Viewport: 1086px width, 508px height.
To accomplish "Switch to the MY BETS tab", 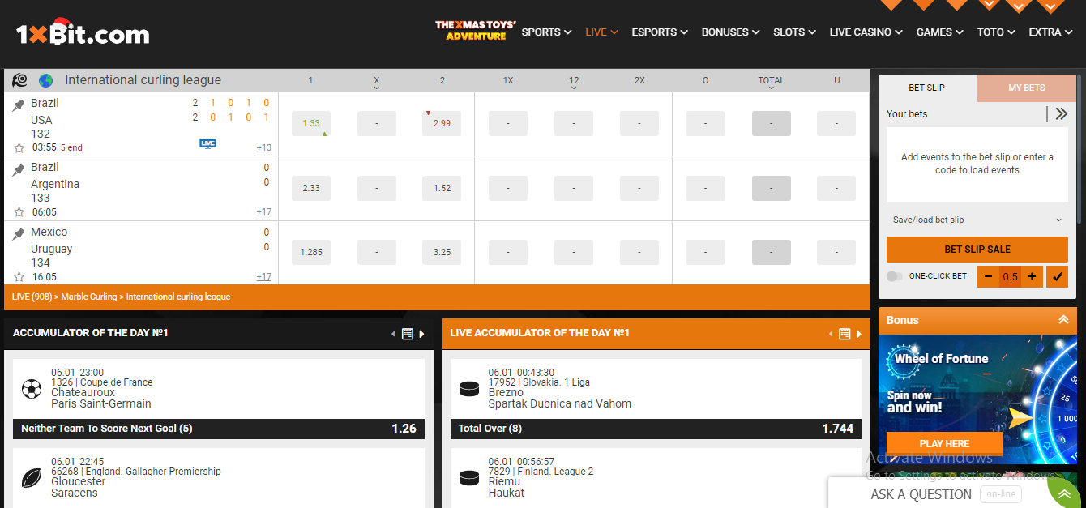I will tap(1026, 88).
